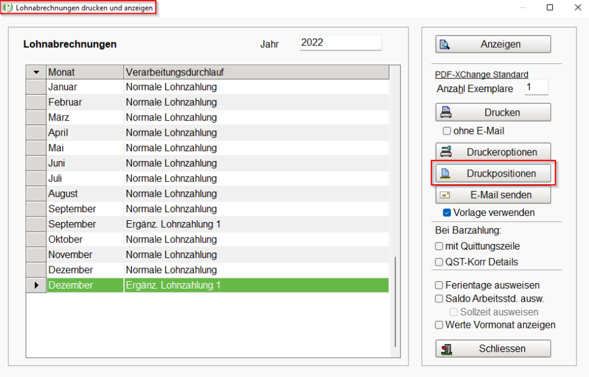Tick the mit Quittungszeile option
589x377 pixels.
(439, 246)
